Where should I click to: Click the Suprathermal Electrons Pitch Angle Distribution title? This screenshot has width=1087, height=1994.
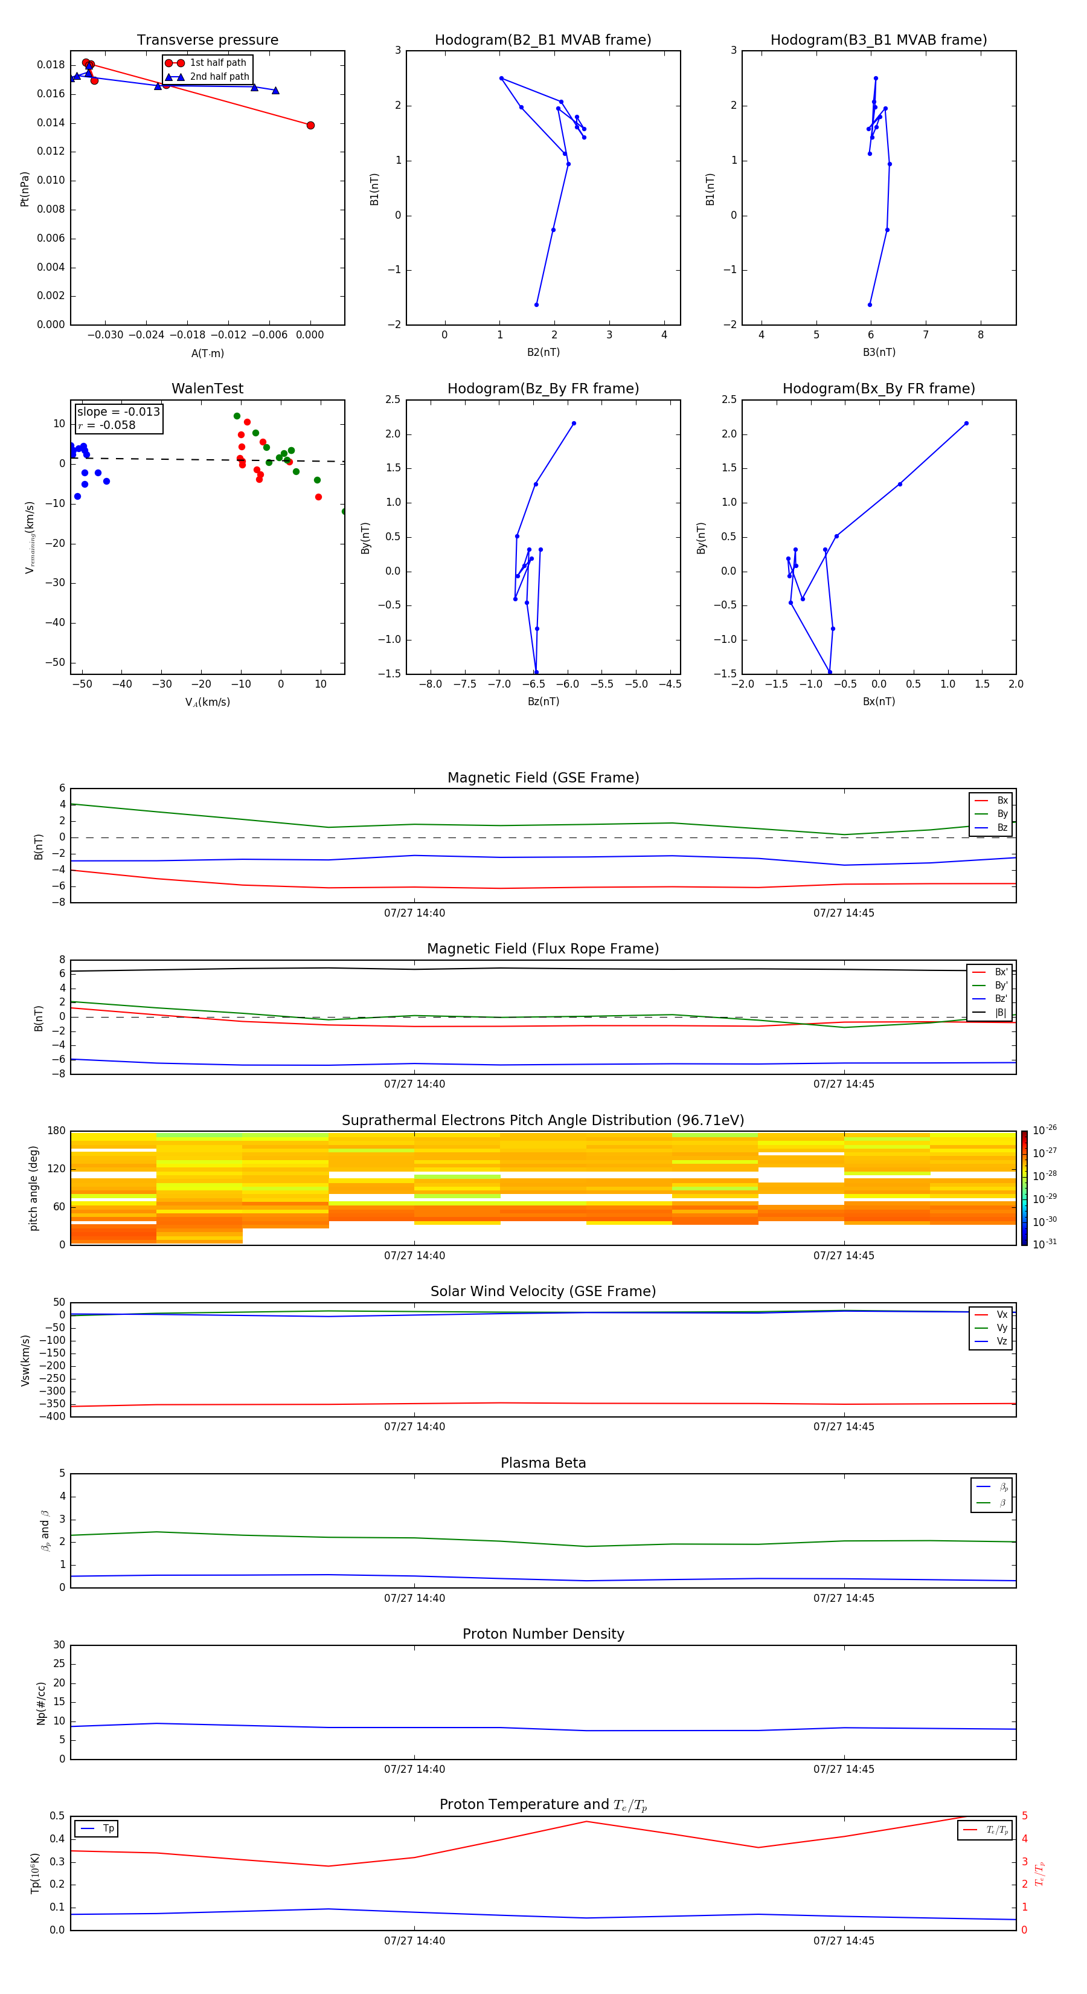(x=543, y=1120)
